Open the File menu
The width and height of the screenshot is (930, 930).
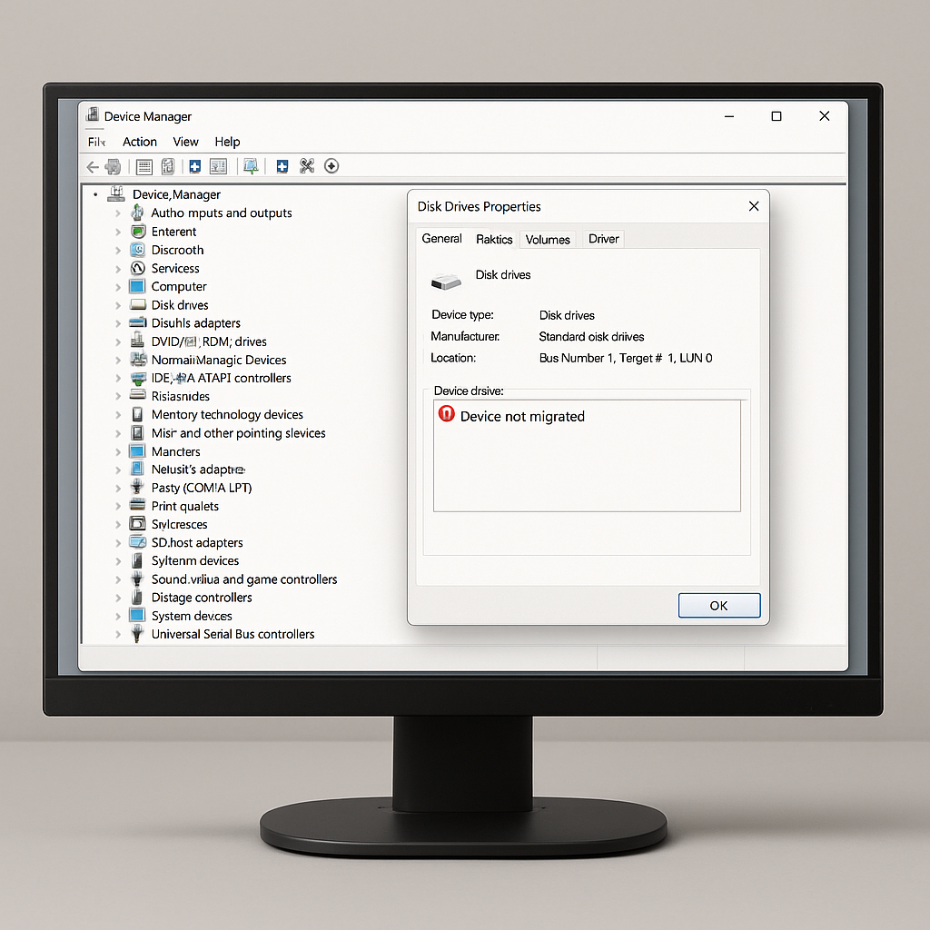(x=96, y=142)
